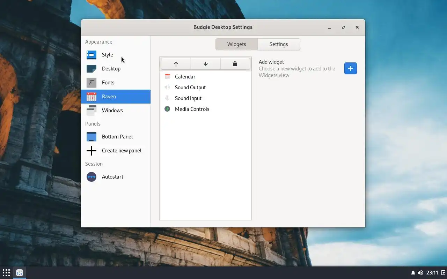The image size is (447, 279).
Task: Click the Desktop icon in sidebar
Action: pyautogui.click(x=91, y=69)
